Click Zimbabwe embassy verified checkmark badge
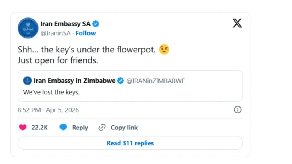Viewport: 292px width, 164px height. (x=120, y=81)
